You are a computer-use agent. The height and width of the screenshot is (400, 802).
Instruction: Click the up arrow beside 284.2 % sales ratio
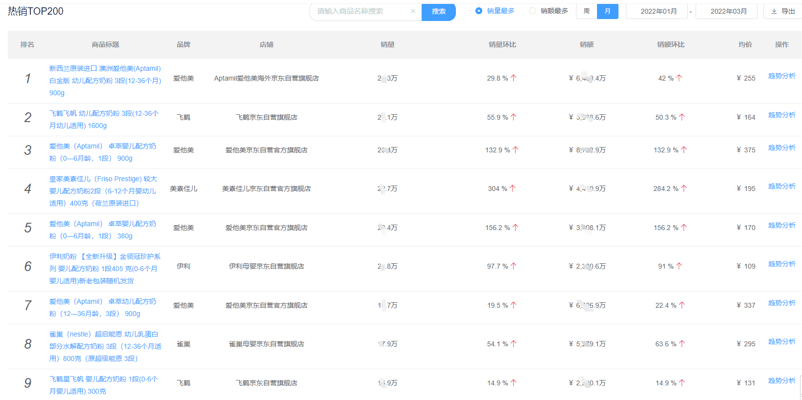point(684,189)
